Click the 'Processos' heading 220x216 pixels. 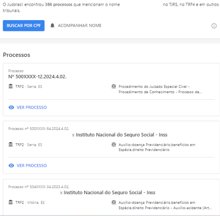point(16,55)
